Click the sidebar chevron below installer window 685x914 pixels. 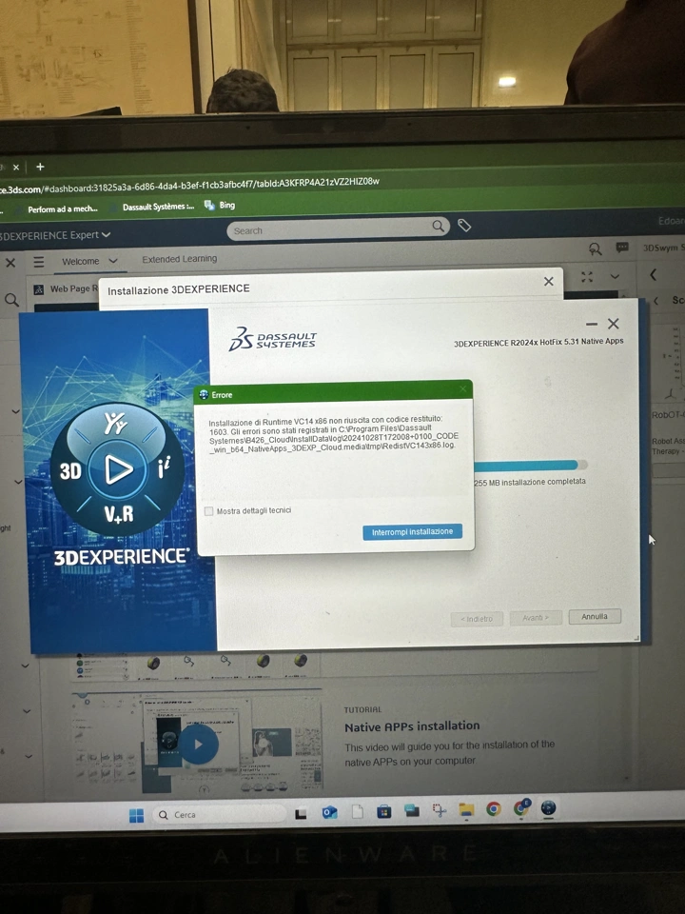[x=25, y=666]
